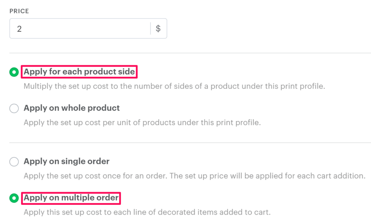Click the number 2 in the Price box
The height and width of the screenshot is (223, 371).
(x=19, y=29)
